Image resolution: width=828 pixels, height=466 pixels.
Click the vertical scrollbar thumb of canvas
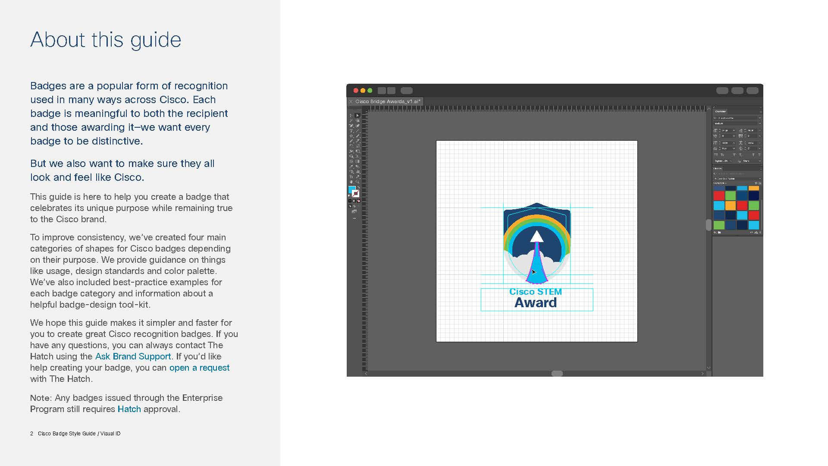pyautogui.click(x=708, y=225)
